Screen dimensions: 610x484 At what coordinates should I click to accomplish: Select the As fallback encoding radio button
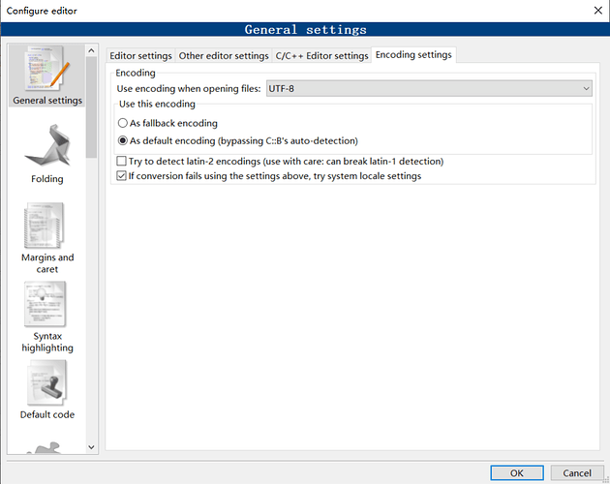pyautogui.click(x=123, y=124)
